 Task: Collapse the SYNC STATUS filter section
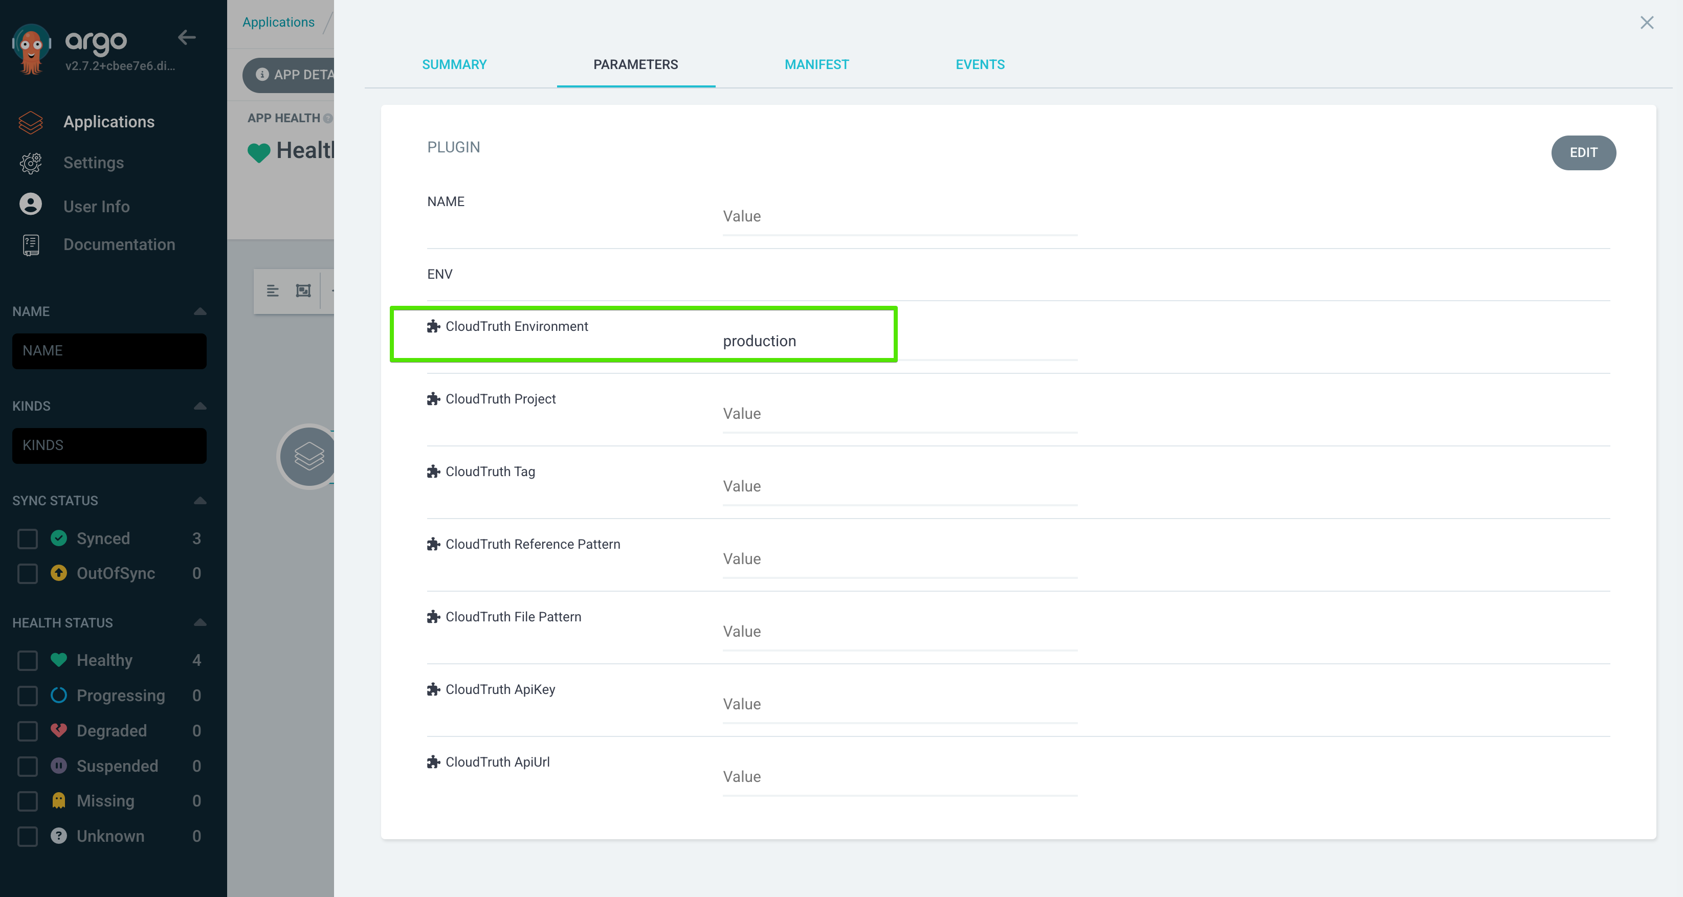click(x=200, y=501)
